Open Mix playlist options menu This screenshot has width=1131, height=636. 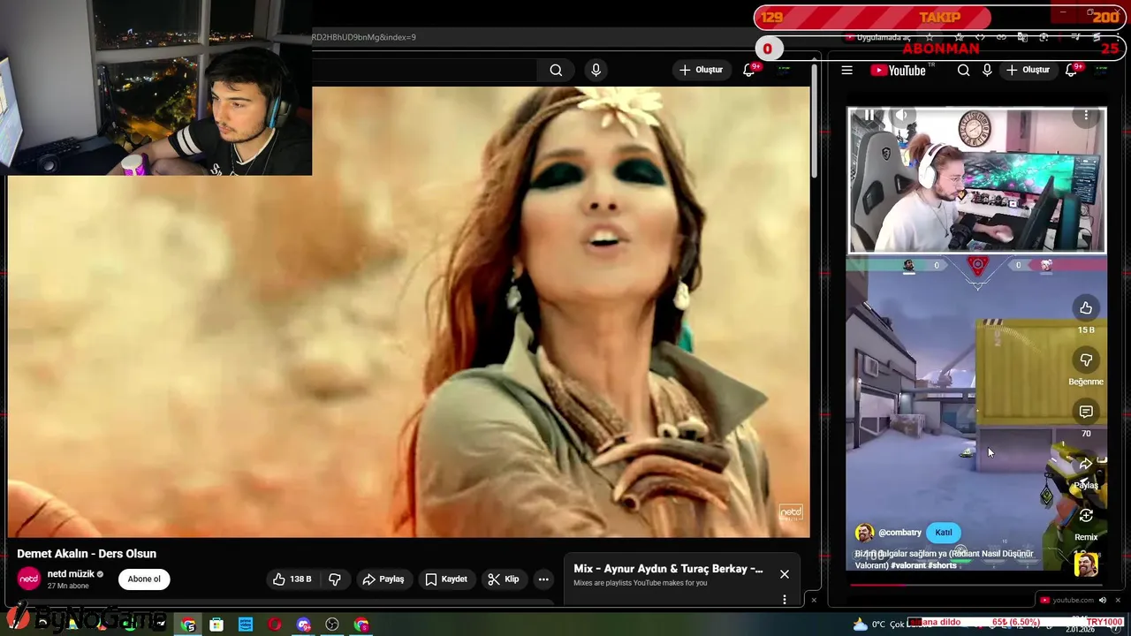(x=784, y=600)
